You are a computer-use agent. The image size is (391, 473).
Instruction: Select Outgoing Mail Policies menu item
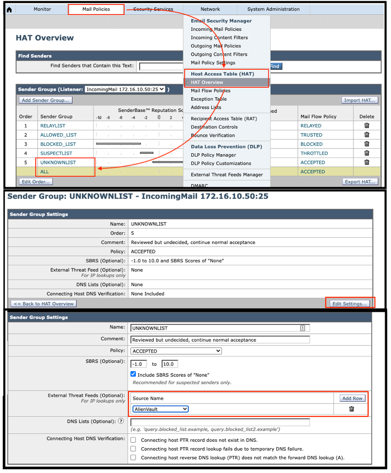tap(216, 46)
